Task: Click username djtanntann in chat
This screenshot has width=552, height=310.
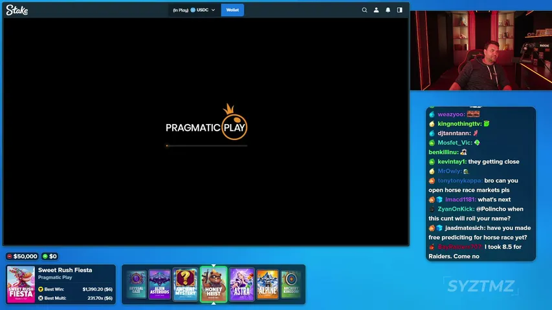Action: 454,133
